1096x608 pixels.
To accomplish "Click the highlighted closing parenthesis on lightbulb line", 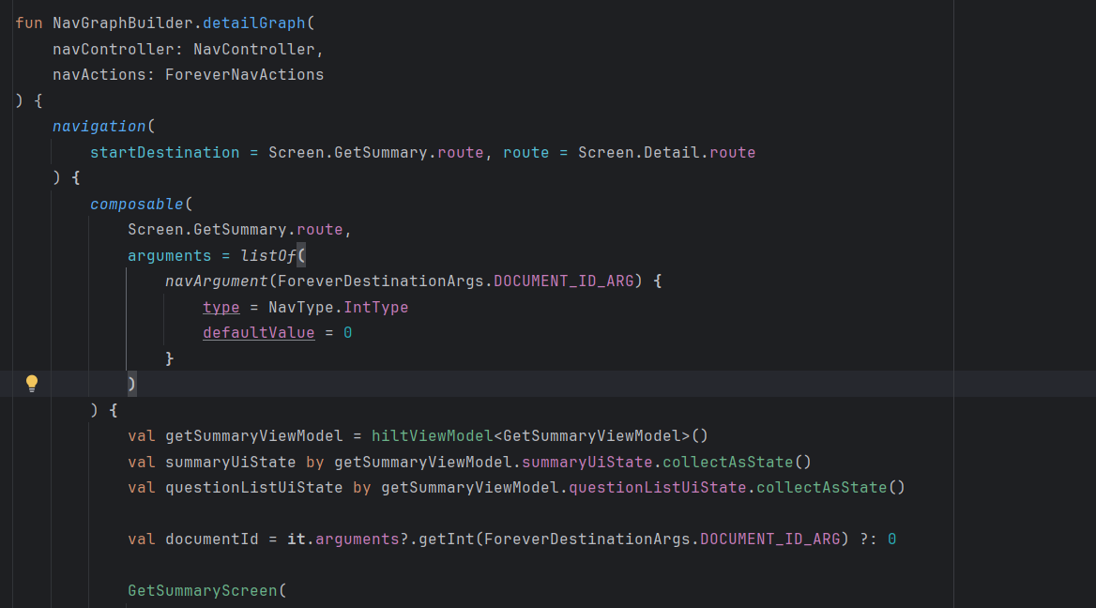I will pyautogui.click(x=132, y=384).
